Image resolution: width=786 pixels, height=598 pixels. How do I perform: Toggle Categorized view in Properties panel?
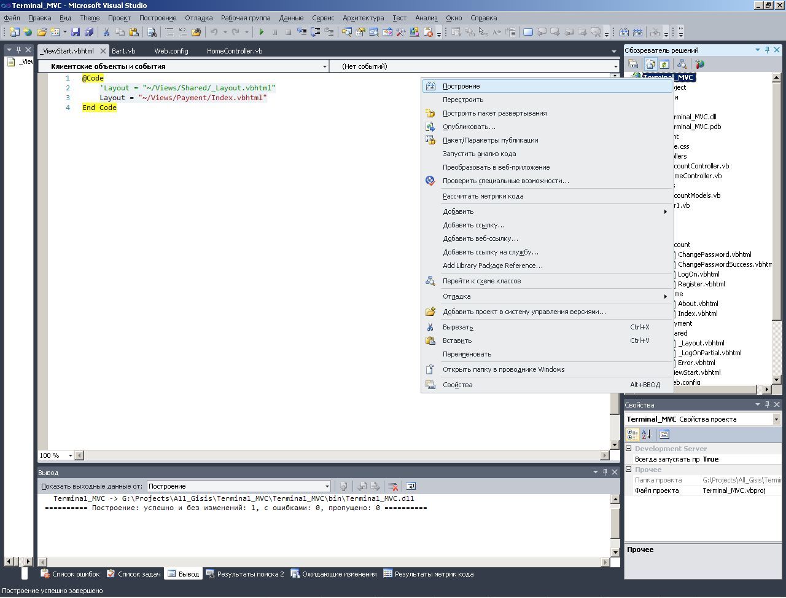(632, 435)
